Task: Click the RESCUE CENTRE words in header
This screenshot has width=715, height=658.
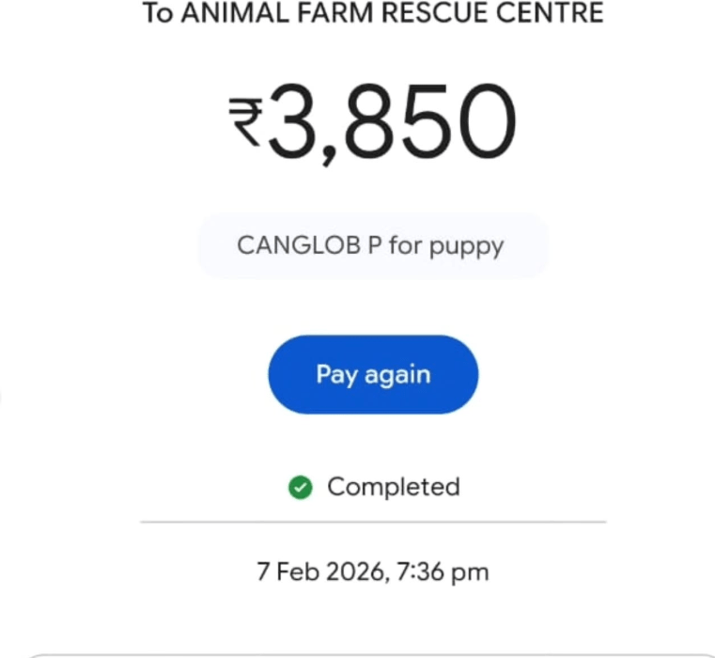Action: [x=492, y=13]
